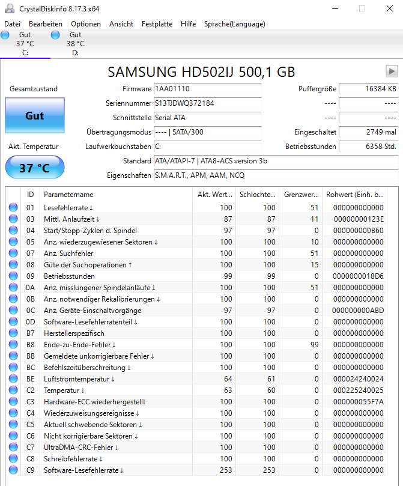Open the Hilfe menu
Screen dimensions: 403x486
(189, 24)
